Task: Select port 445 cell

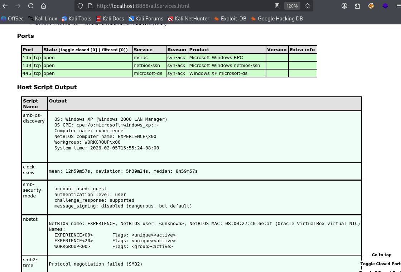Action: pyautogui.click(x=27, y=73)
